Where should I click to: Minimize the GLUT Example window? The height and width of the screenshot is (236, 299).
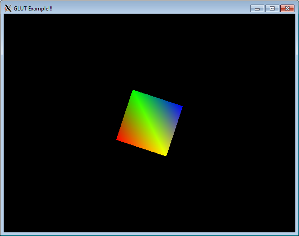coord(257,9)
